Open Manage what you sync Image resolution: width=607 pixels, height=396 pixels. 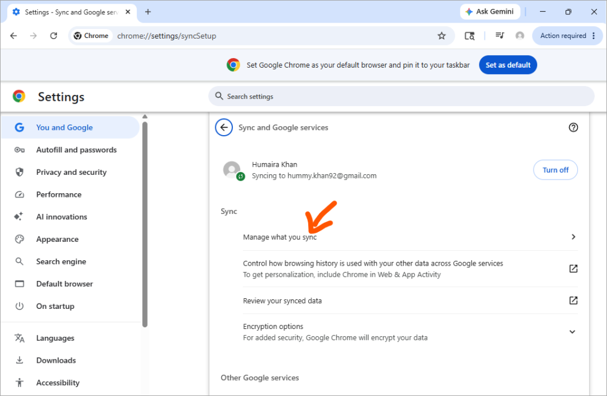tap(410, 237)
